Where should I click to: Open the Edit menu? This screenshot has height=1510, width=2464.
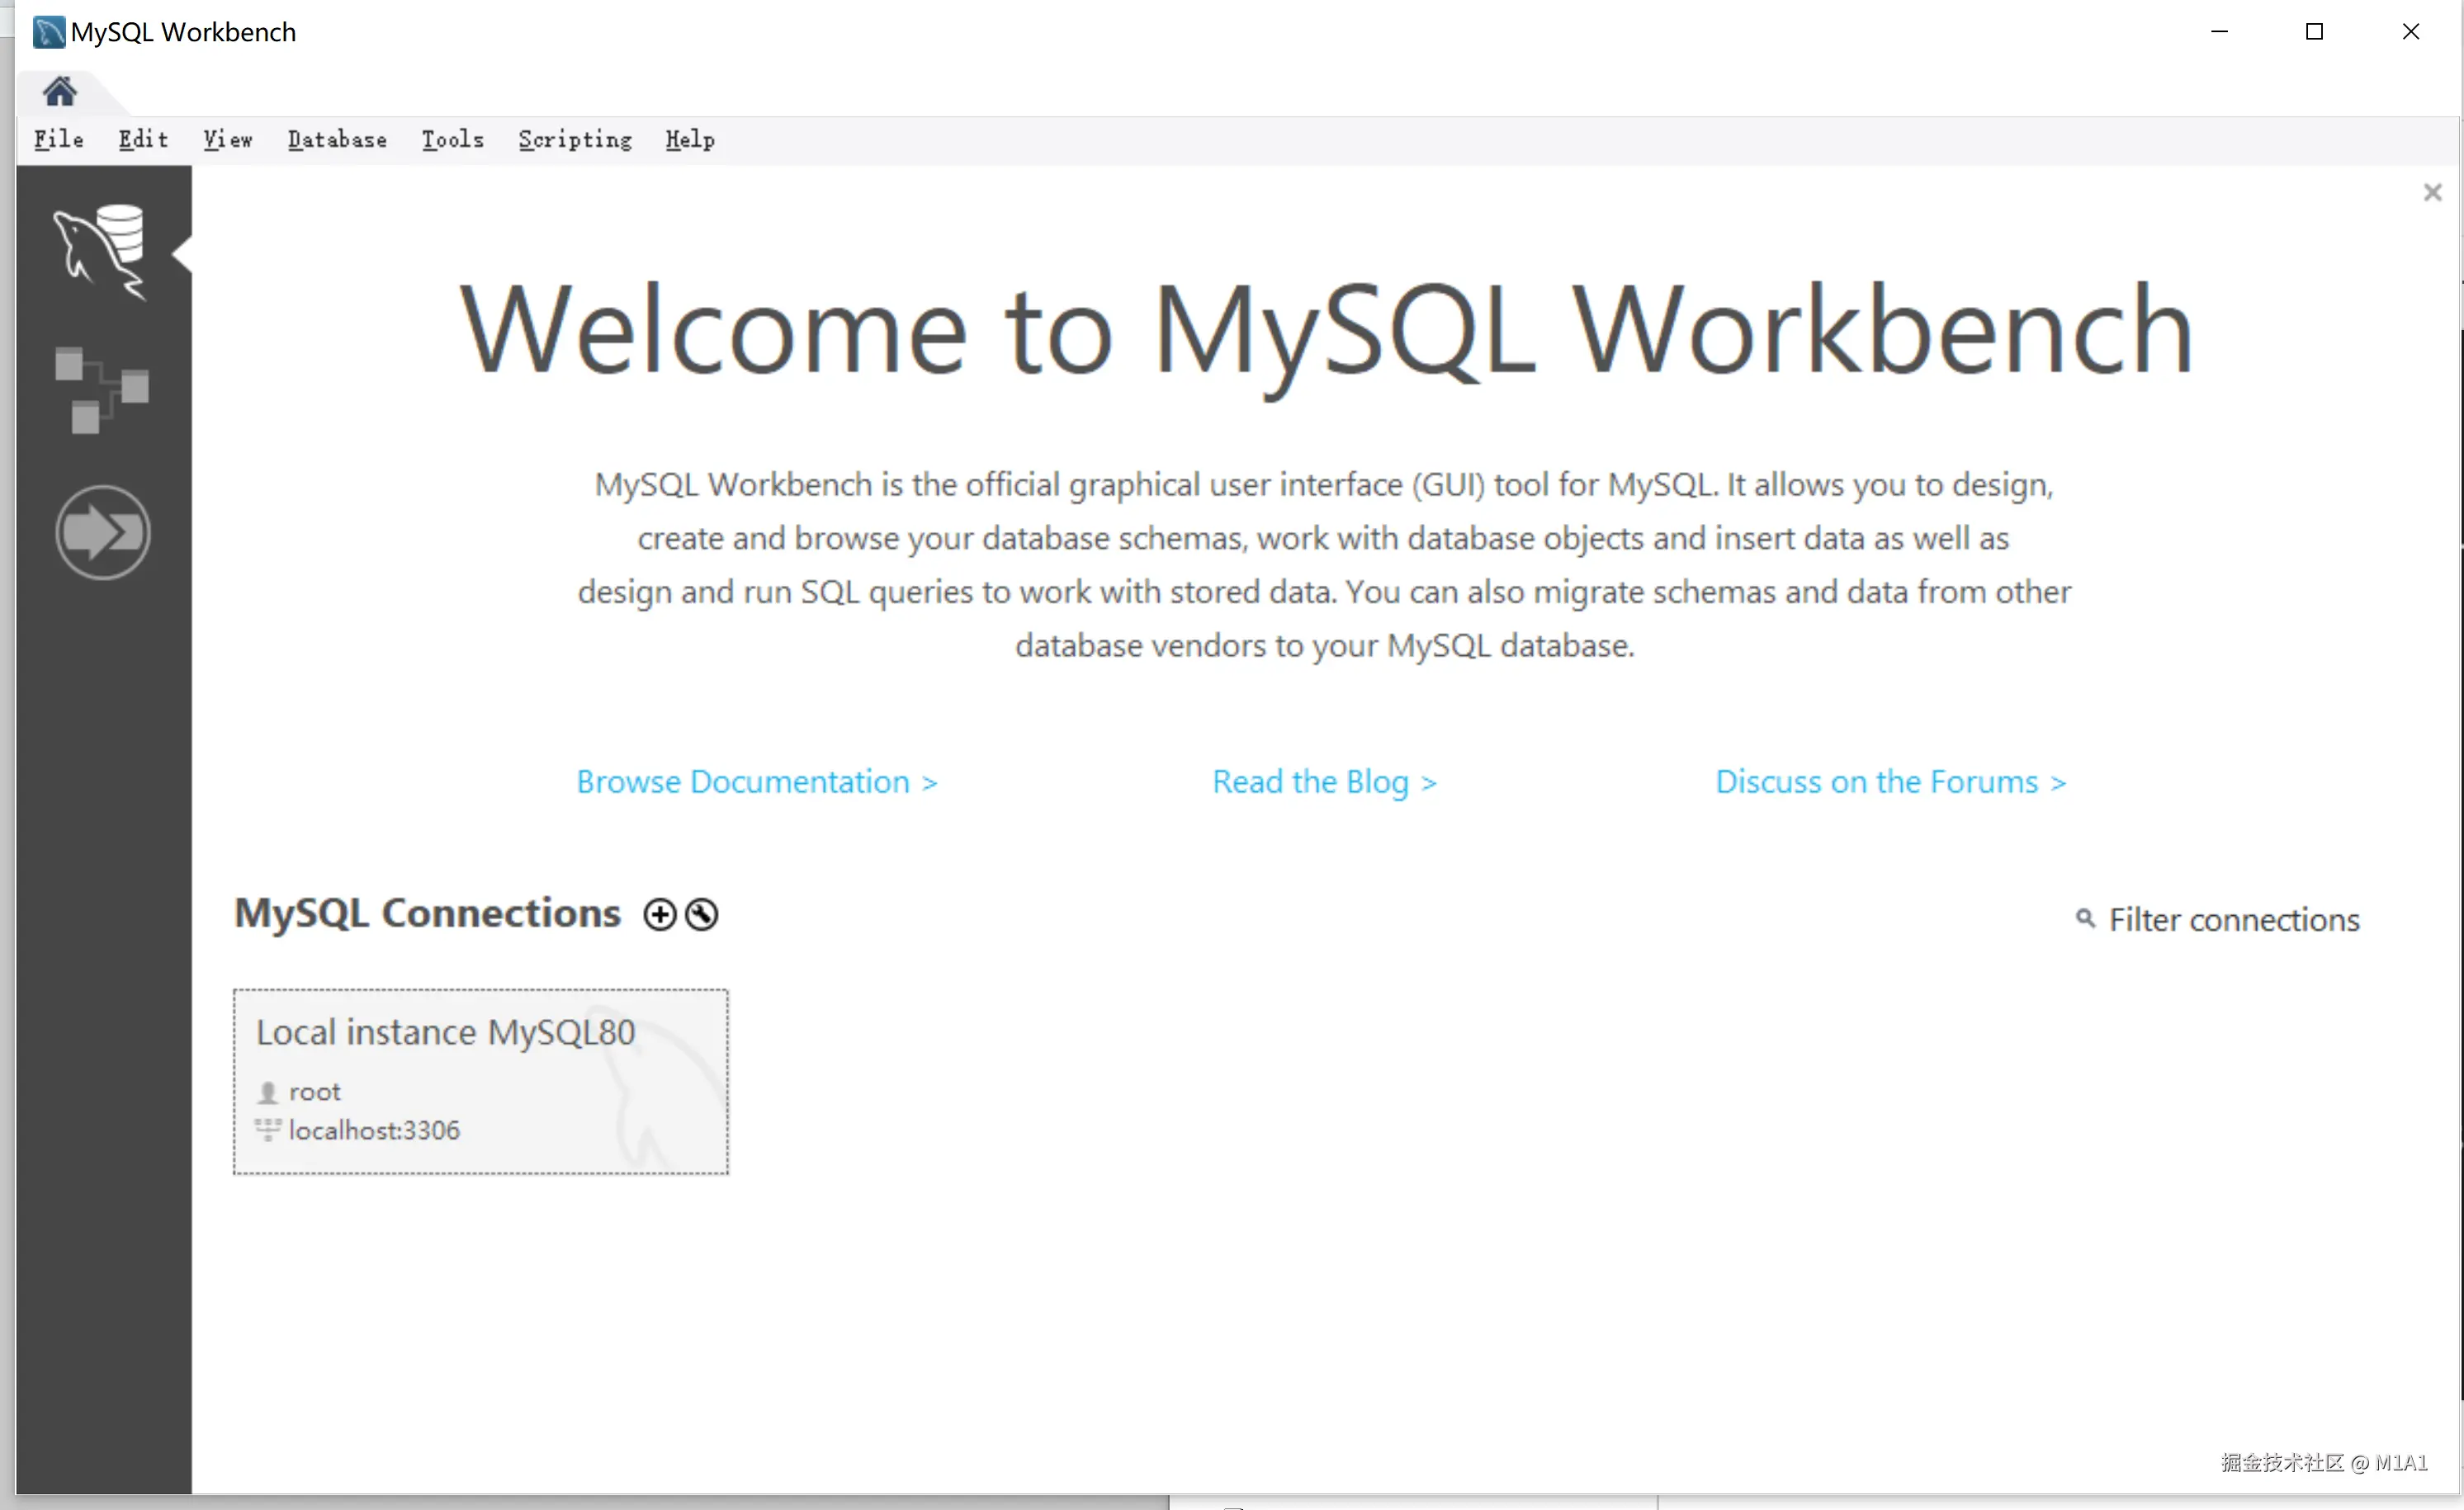(x=143, y=140)
